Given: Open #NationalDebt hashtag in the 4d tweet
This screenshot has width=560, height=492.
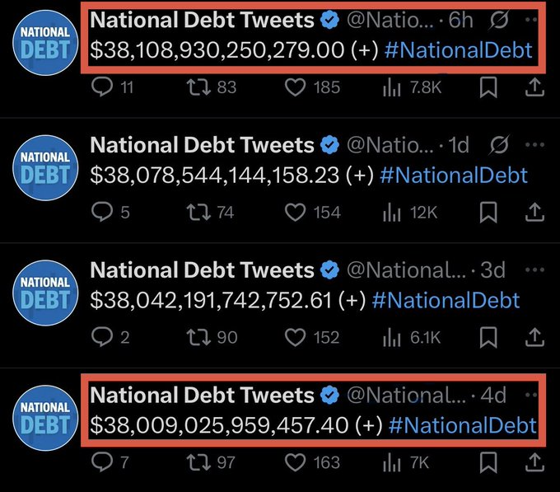Looking at the screenshot, I should (461, 425).
